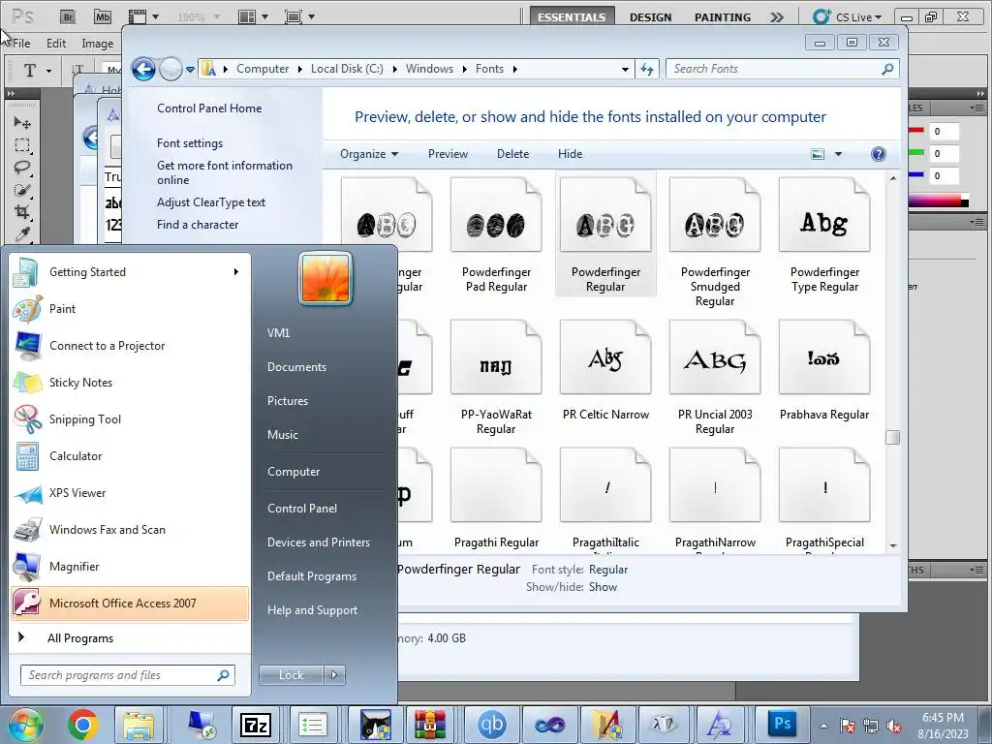992x744 pixels.
Task: Refresh the Fonts folder address bar
Action: (647, 69)
